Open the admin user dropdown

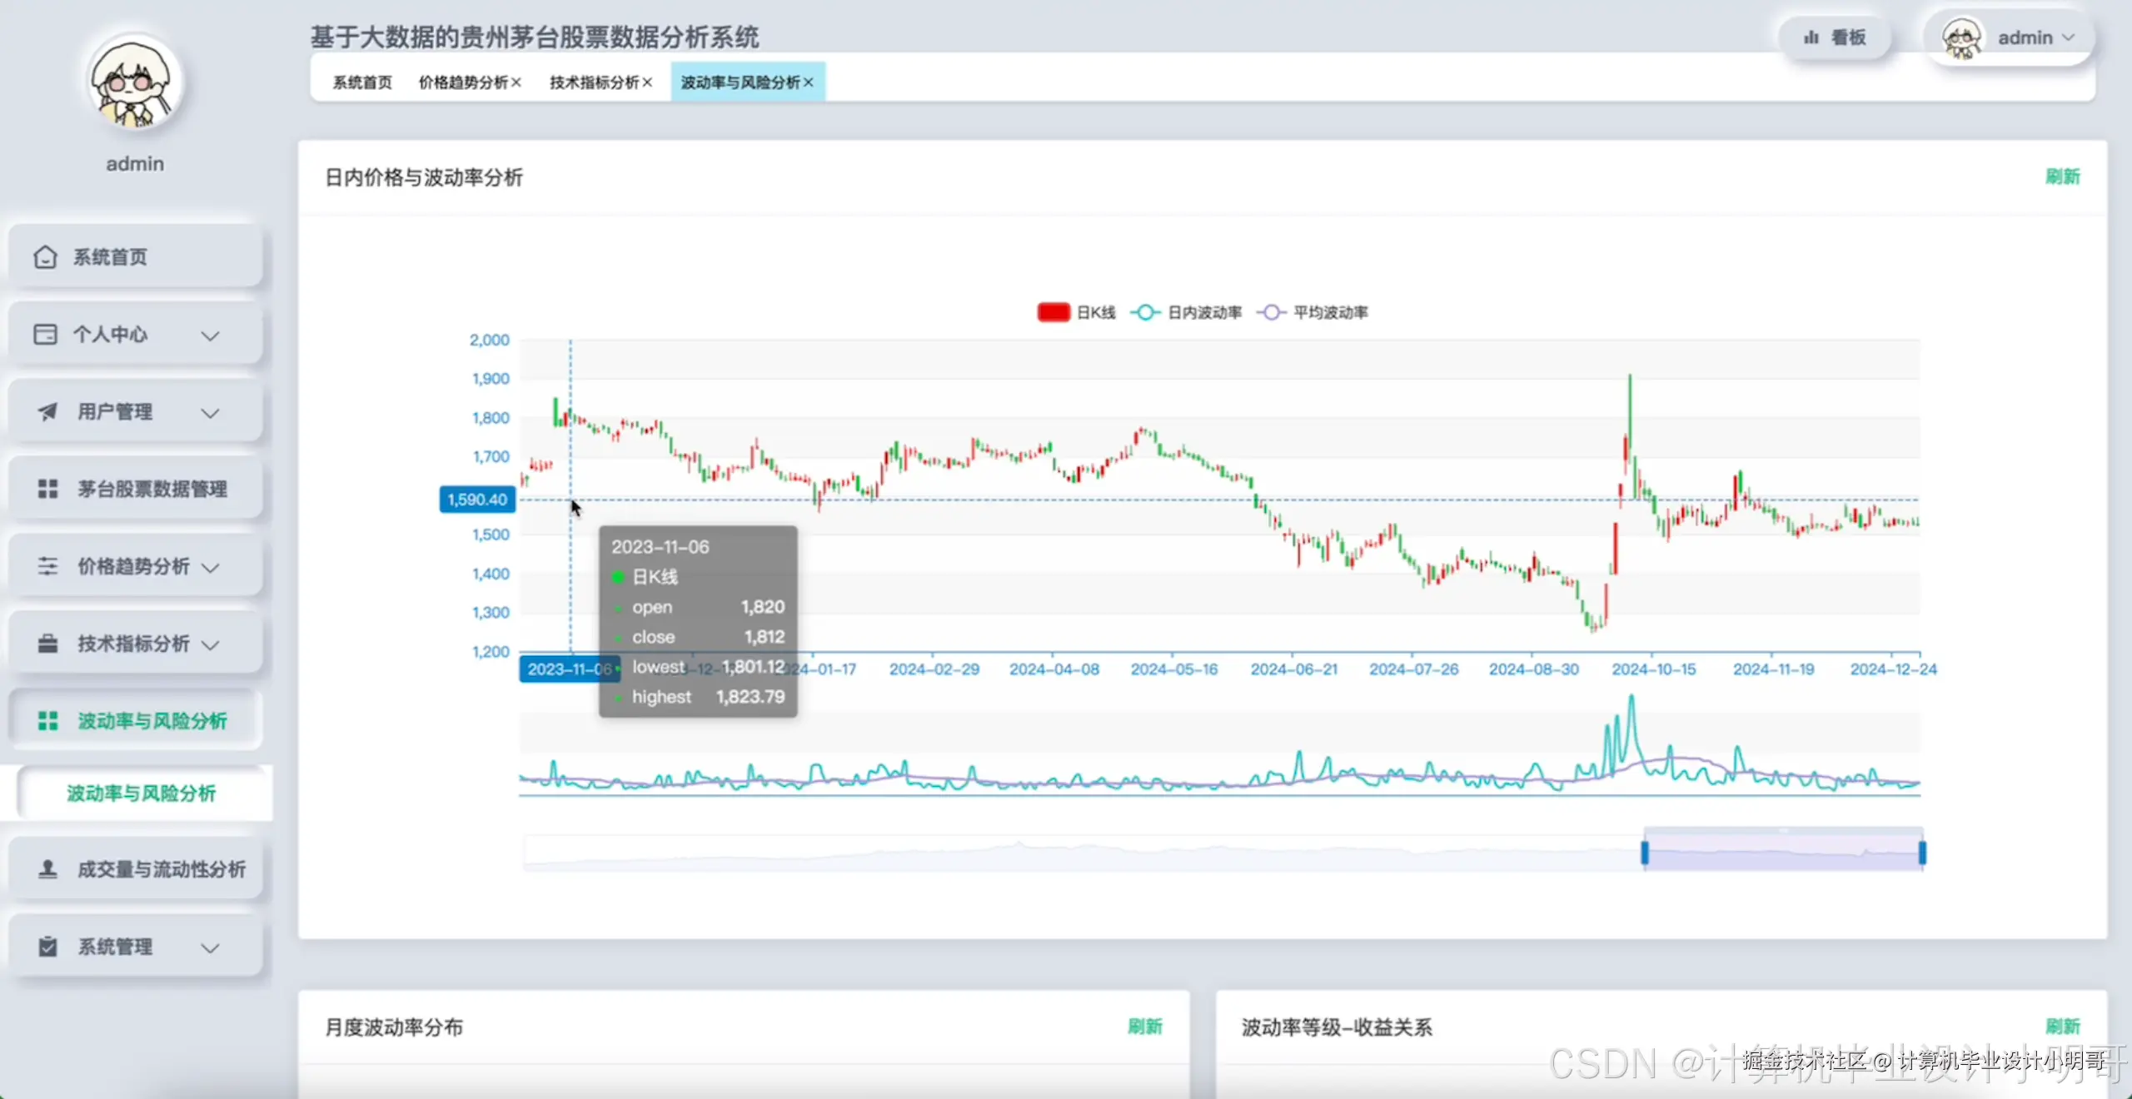pos(2025,37)
